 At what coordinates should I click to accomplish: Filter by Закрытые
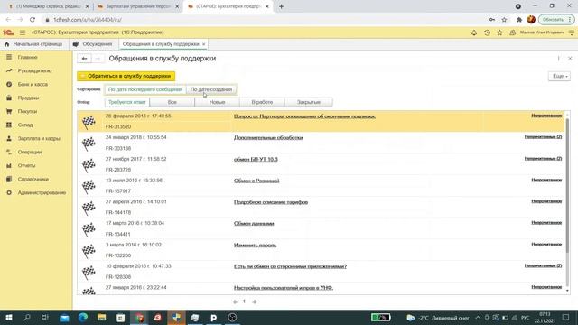pos(309,102)
